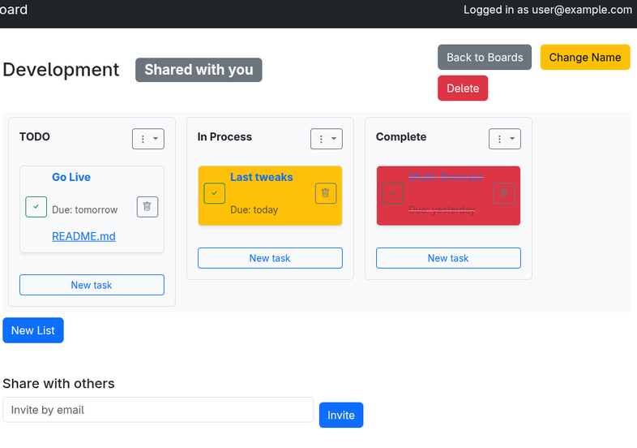Open the Go Live task title
Viewport: 637px width, 448px height.
pos(71,177)
